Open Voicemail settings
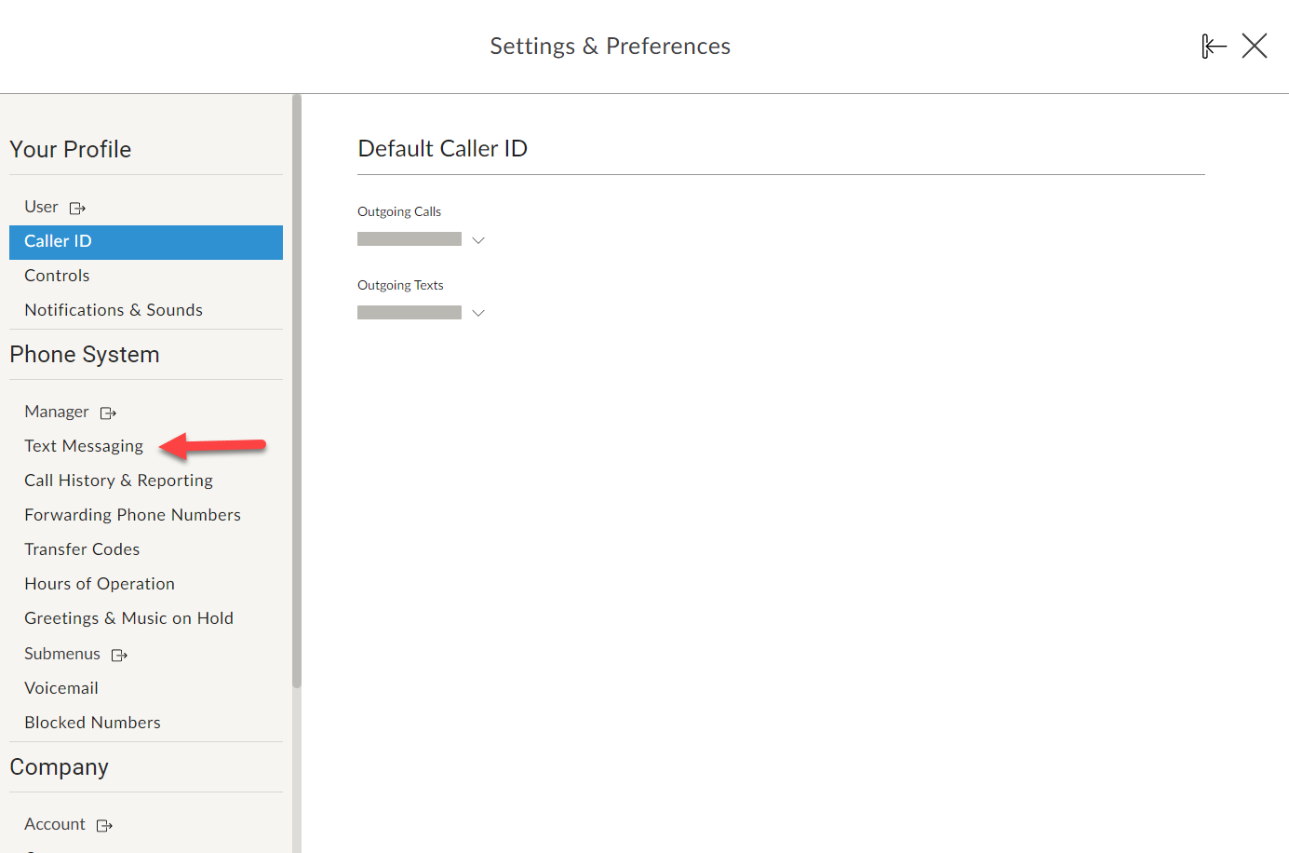This screenshot has height=853, width=1289. [x=61, y=688]
